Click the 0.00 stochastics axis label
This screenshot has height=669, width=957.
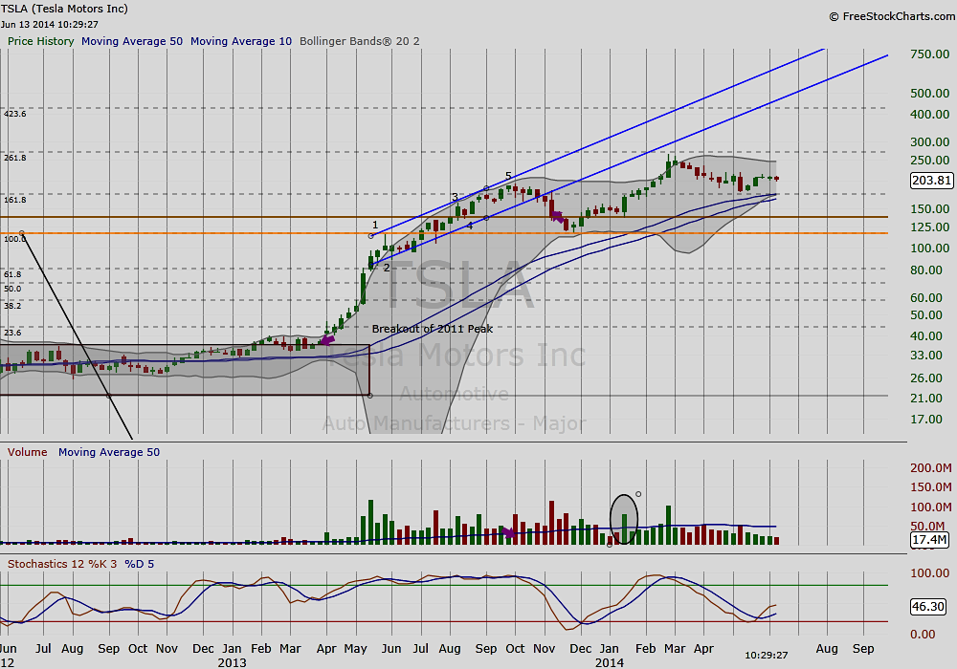click(923, 635)
